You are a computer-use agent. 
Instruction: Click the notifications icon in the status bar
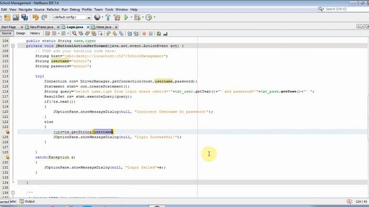tap(349, 201)
